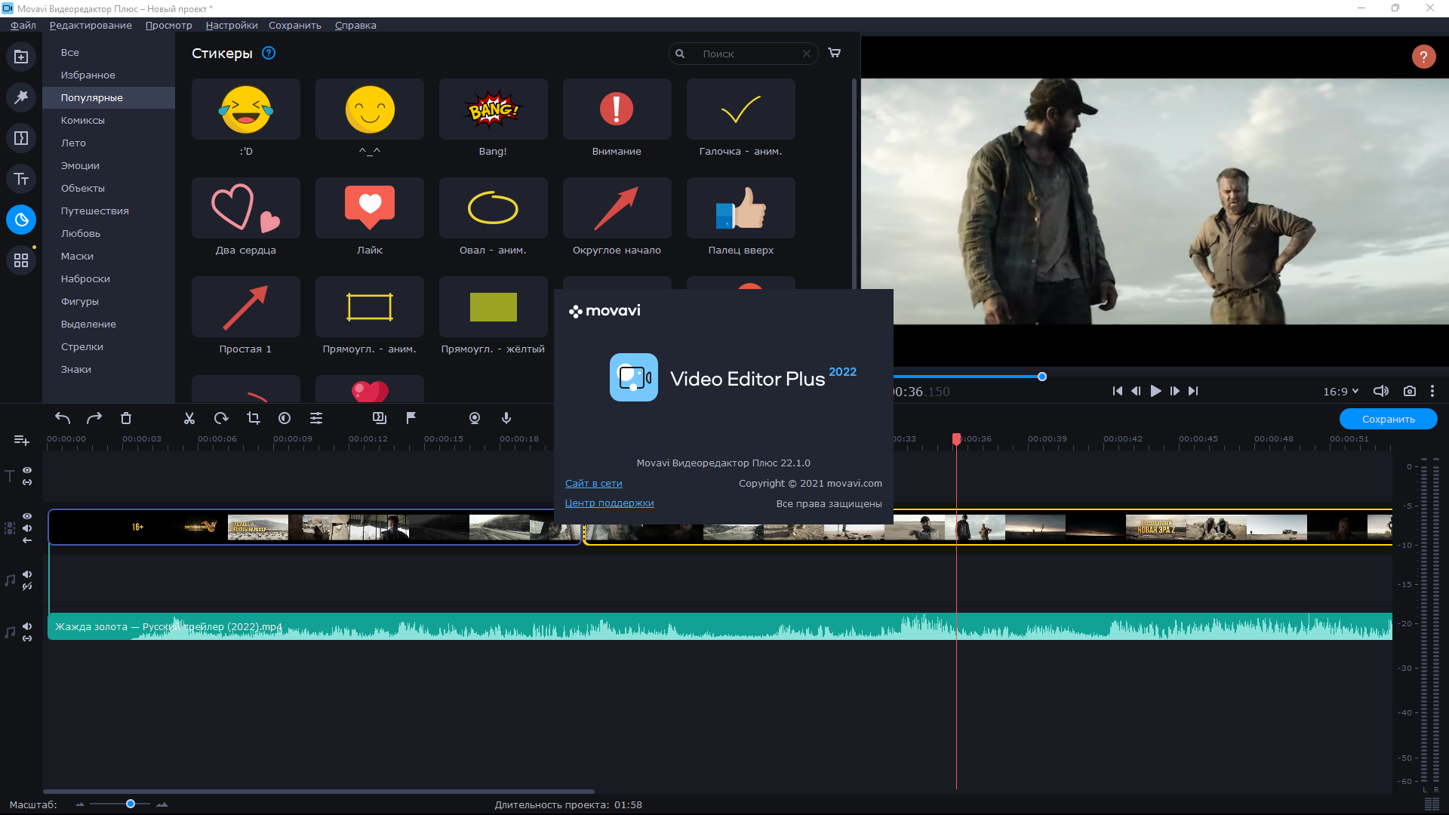Click the Crop tool icon
The image size is (1449, 815).
coord(254,418)
